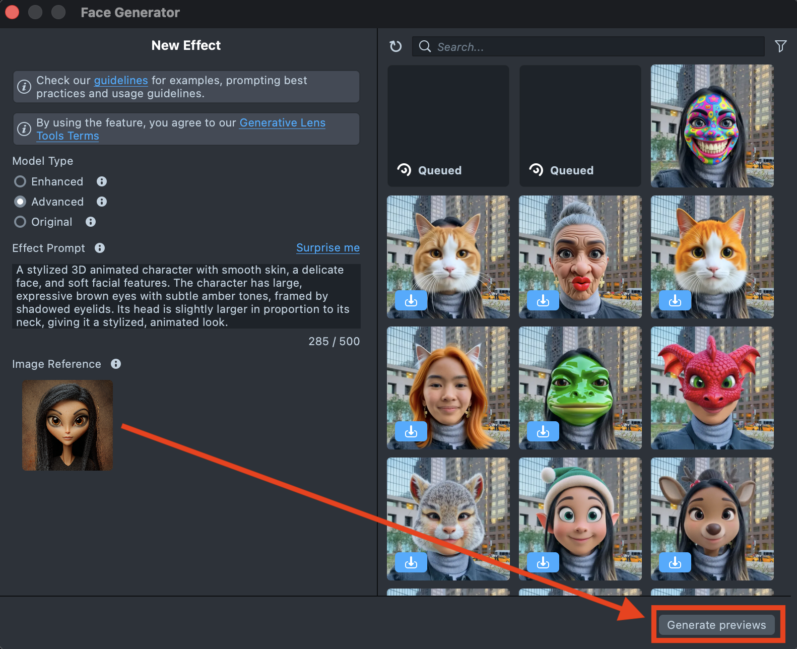
Task: Open Generative Lens Tools Terms link
Action: 282,123
